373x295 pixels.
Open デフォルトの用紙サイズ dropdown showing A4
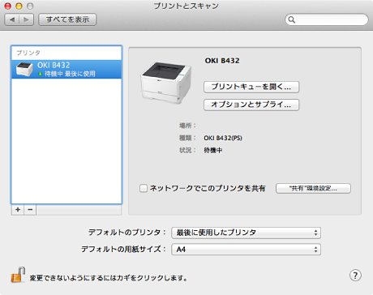click(246, 250)
